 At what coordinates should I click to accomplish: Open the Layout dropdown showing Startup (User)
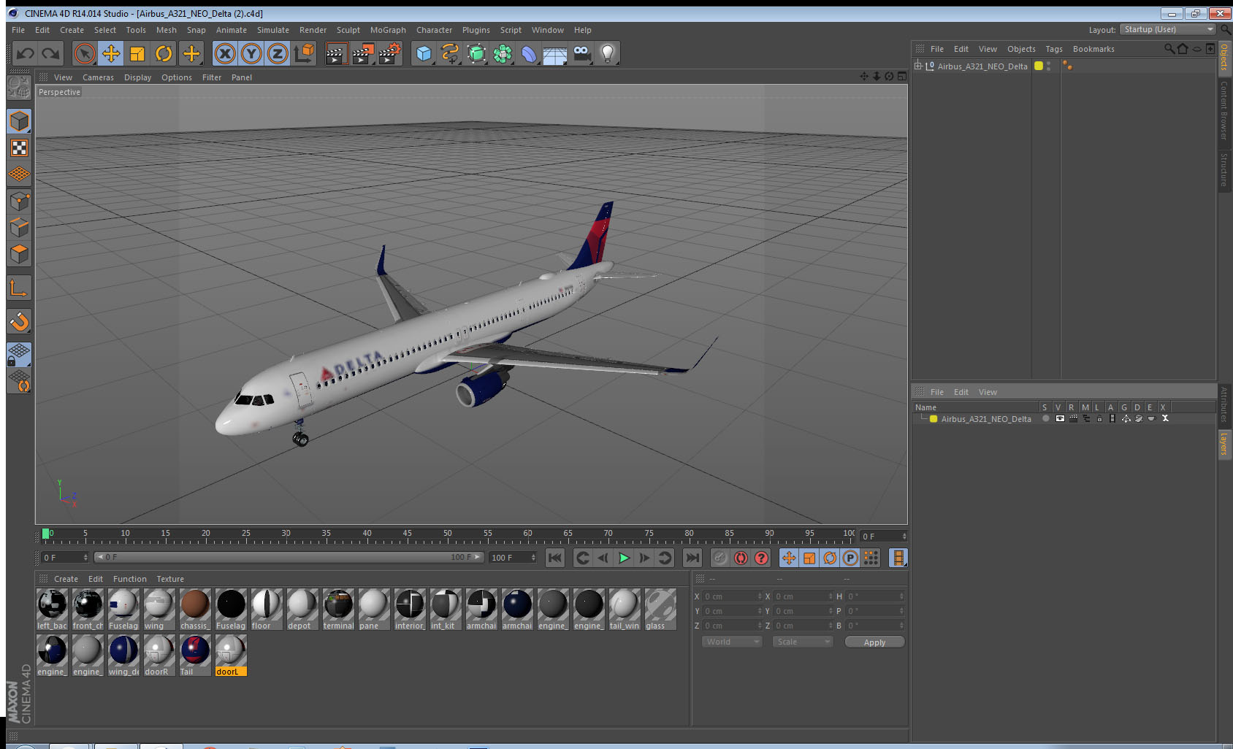1168,29
